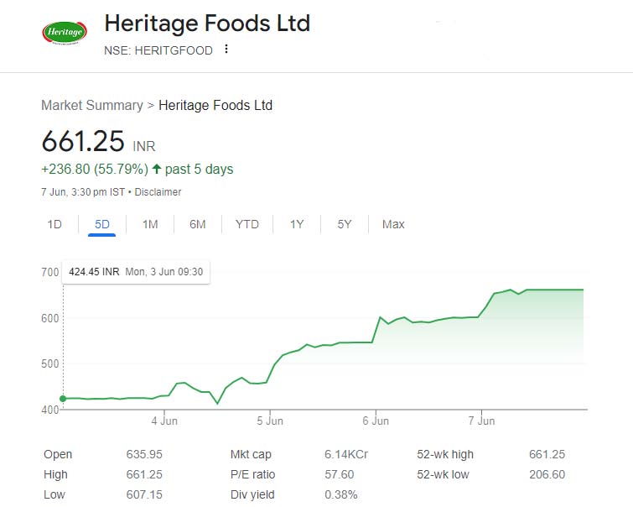Click the 7 Jun date axis label
This screenshot has height=507, width=633.
coord(481,420)
